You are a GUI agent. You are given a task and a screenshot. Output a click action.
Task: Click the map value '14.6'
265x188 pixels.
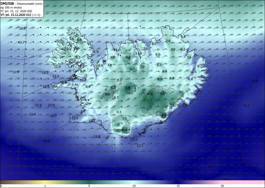tap(255, 81)
